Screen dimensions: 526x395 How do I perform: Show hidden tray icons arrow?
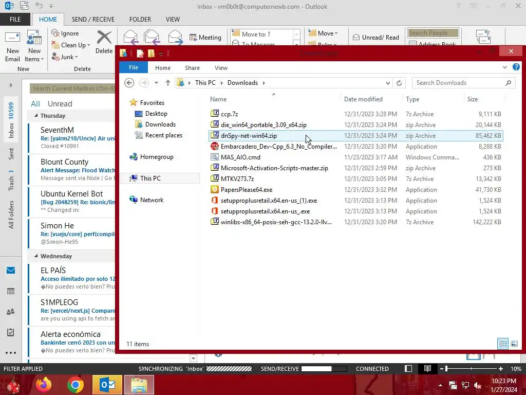point(440,385)
